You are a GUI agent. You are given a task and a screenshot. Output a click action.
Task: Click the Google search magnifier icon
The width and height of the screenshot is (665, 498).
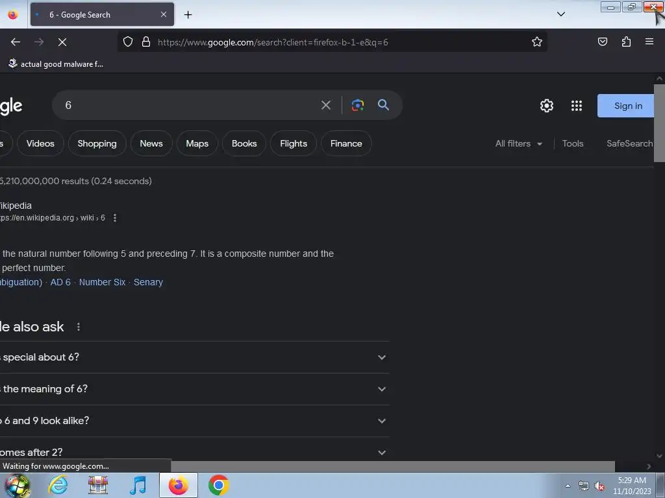coord(383,104)
